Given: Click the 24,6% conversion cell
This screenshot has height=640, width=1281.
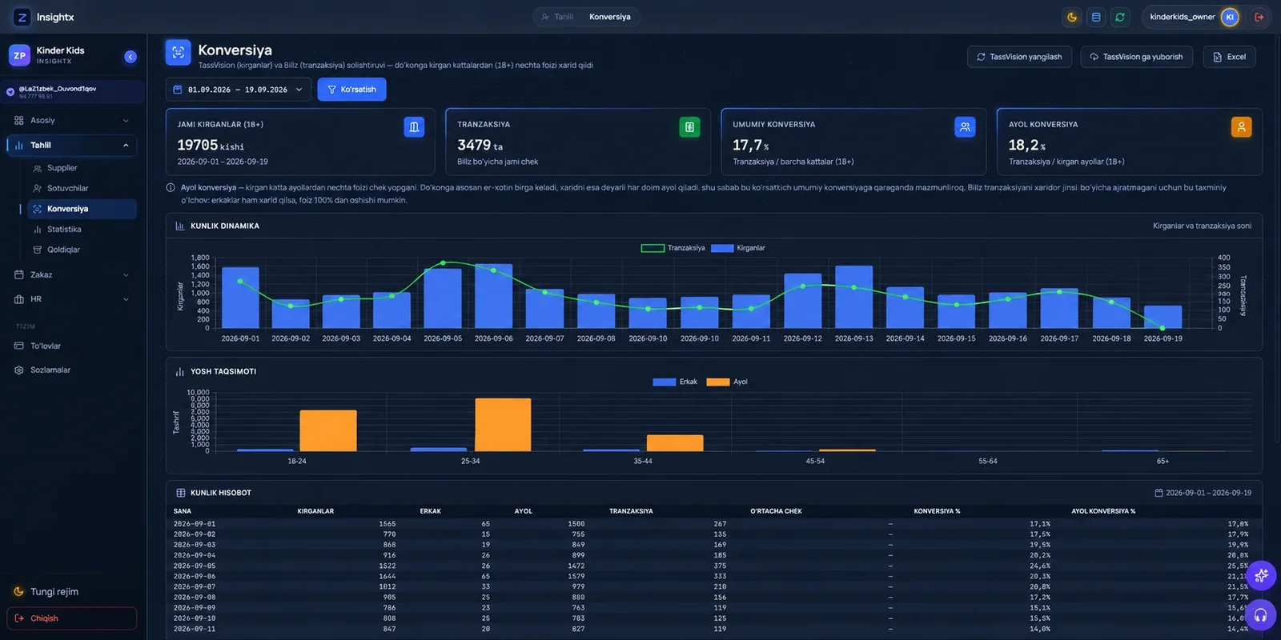Looking at the screenshot, I should coord(1040,566).
